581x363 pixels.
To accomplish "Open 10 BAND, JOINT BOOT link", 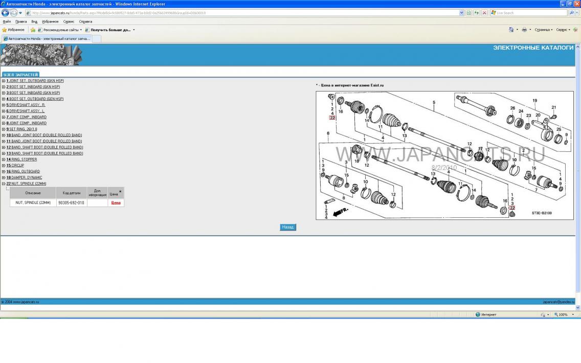I will [44, 135].
